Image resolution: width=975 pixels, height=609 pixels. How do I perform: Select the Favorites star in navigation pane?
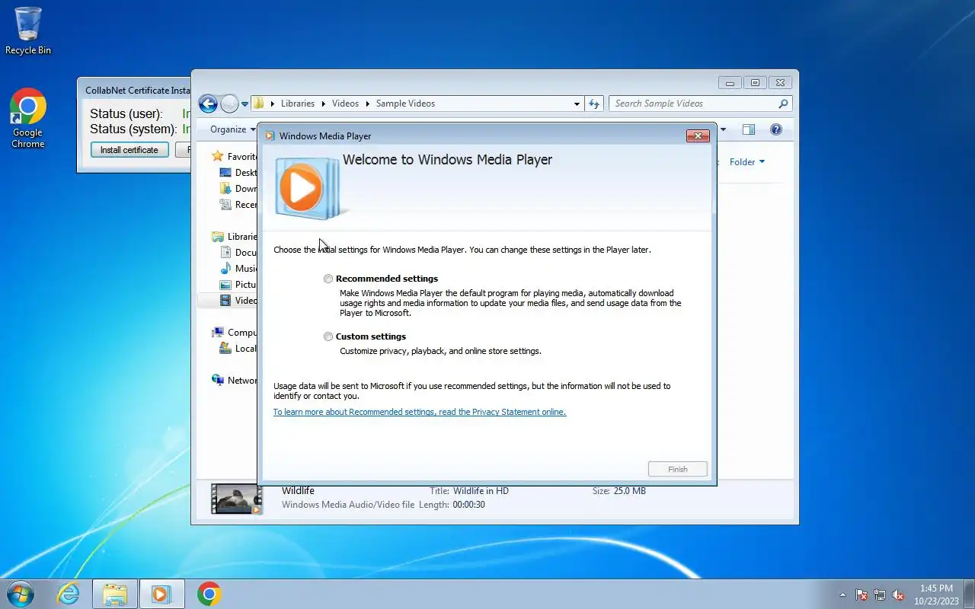pos(218,156)
